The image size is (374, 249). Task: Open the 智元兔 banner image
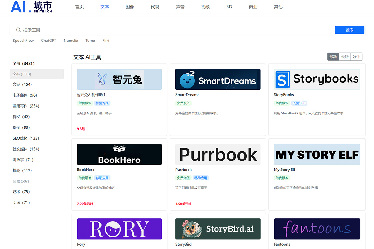click(x=119, y=79)
